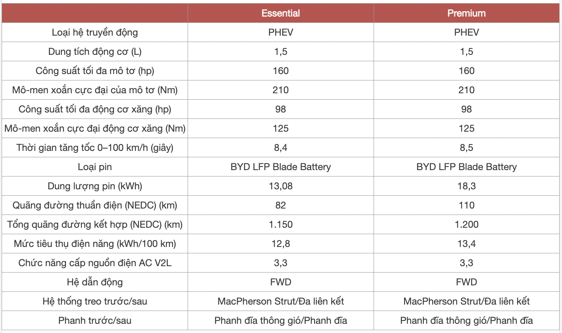Screen dimensions: 562x333
Task: Select Essential's 0–100 km/h time of 8,4
Action: tap(281, 148)
